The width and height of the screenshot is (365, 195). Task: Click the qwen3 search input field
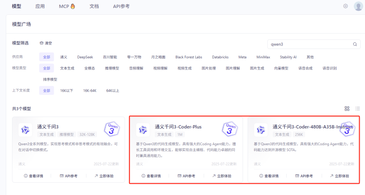pyautogui.click(x=314, y=44)
